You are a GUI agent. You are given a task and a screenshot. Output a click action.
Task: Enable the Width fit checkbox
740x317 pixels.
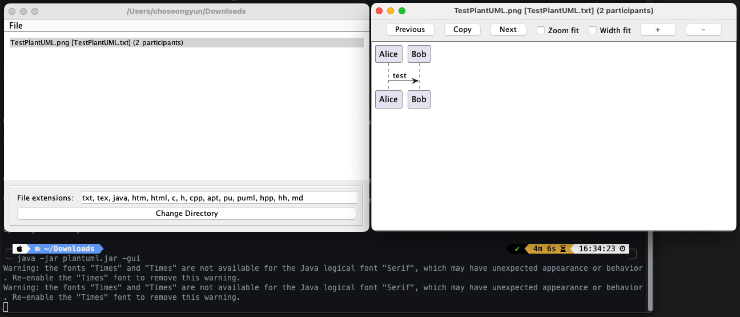point(593,30)
